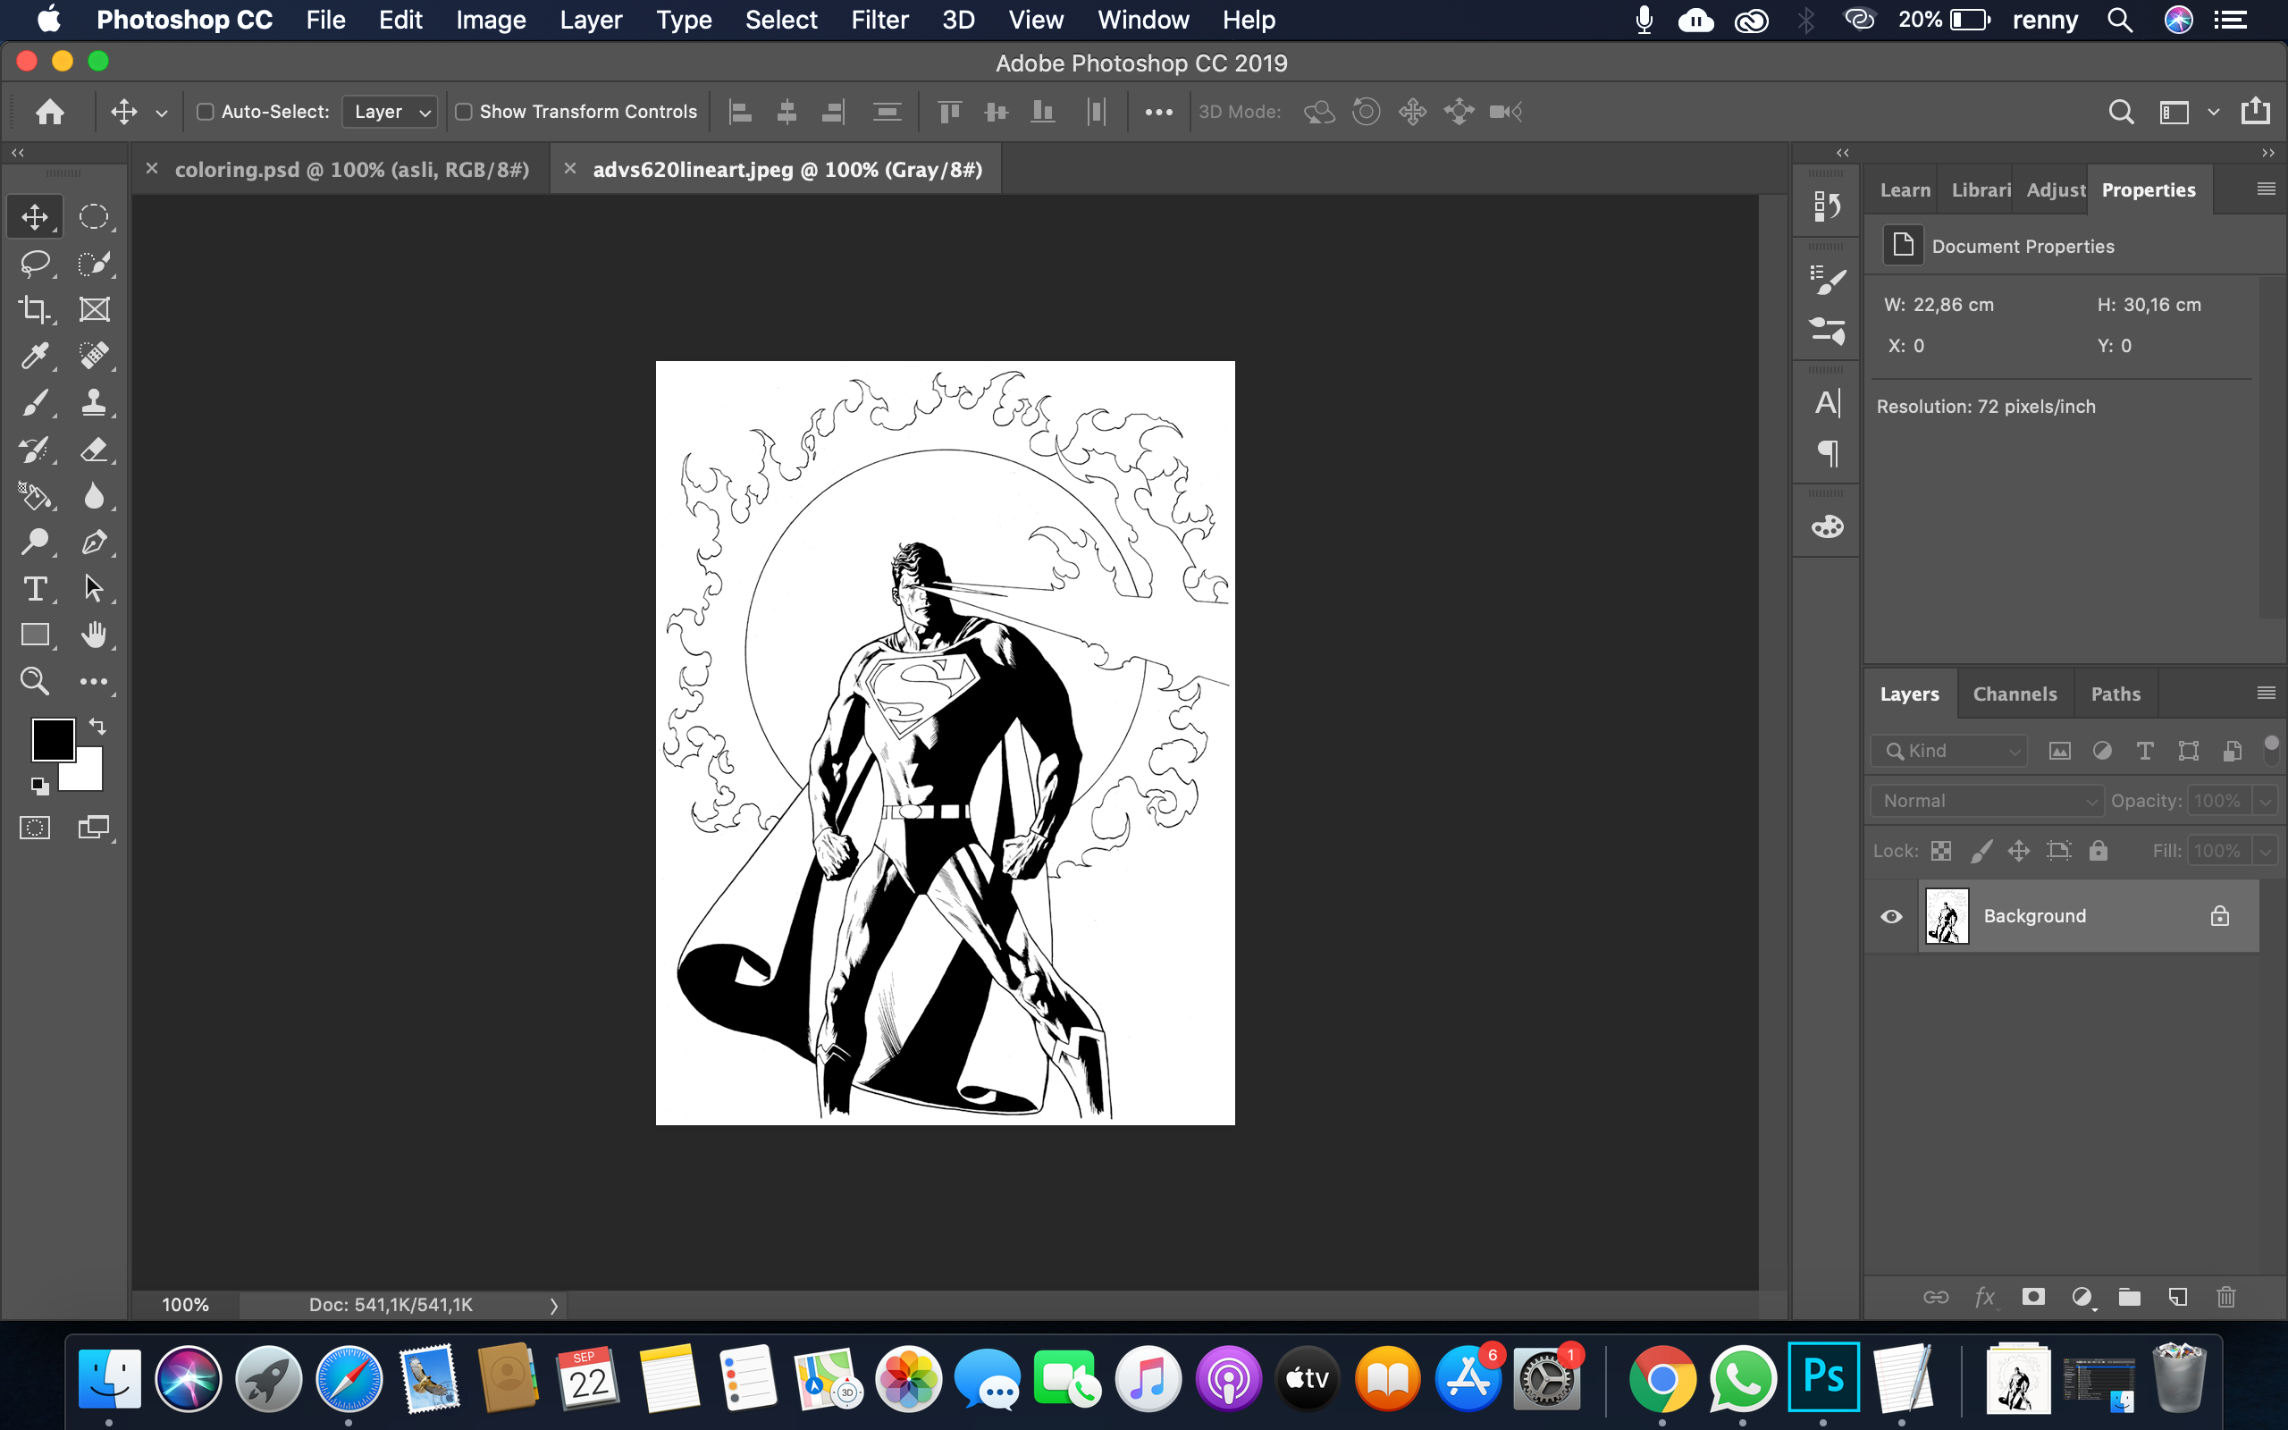Open the Auto-Select Layer dropdown
The width and height of the screenshot is (2288, 1430).
tap(390, 112)
